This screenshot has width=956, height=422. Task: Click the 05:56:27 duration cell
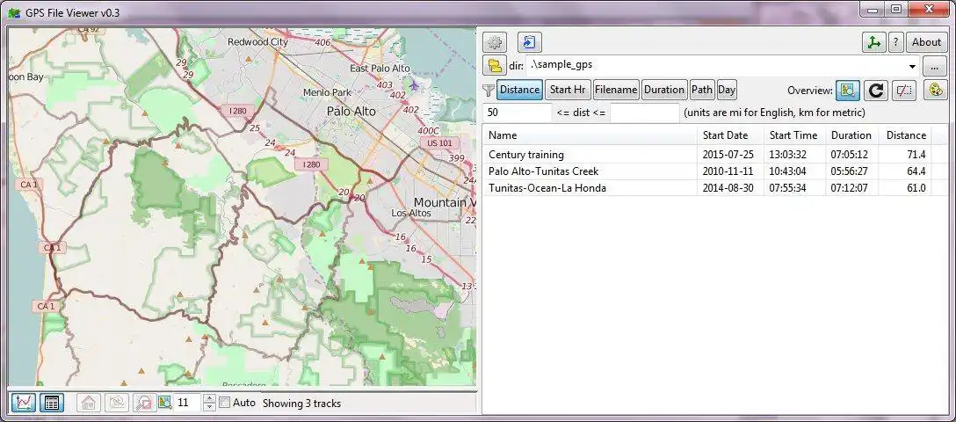pyautogui.click(x=850, y=171)
